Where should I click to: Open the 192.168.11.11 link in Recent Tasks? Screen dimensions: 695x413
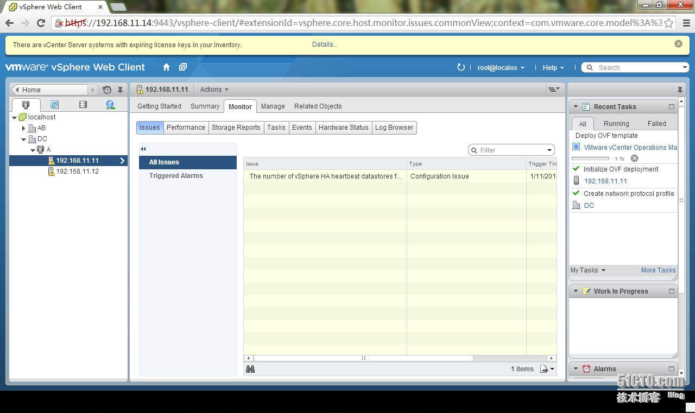(x=605, y=181)
